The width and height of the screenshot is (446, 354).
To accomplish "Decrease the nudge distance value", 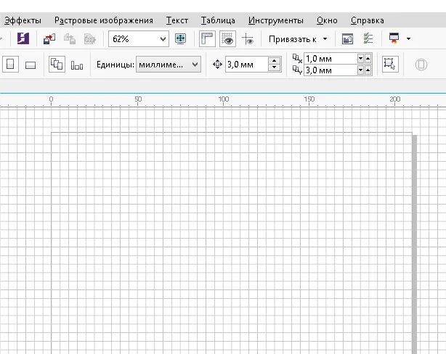I will point(274,68).
